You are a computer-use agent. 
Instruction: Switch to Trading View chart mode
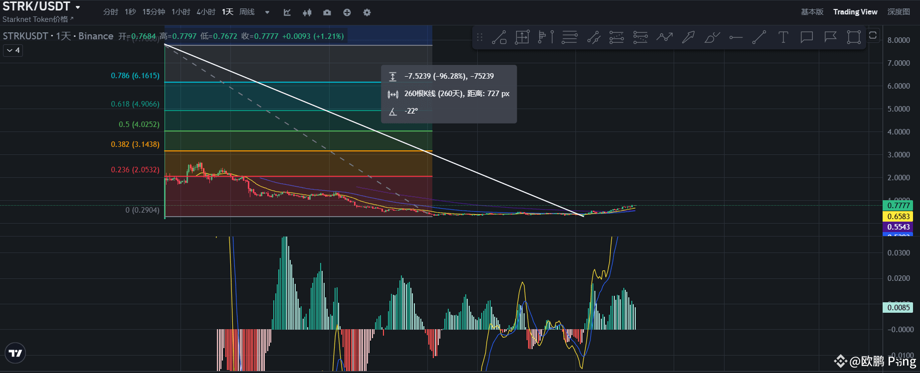(x=855, y=12)
